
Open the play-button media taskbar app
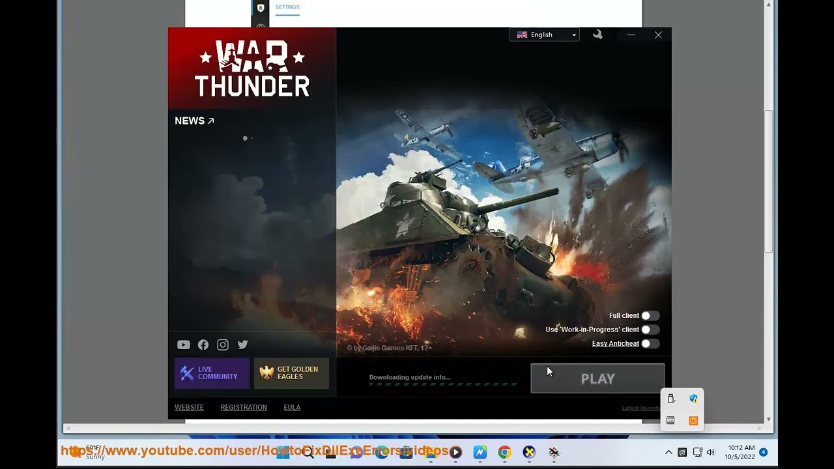(x=455, y=452)
